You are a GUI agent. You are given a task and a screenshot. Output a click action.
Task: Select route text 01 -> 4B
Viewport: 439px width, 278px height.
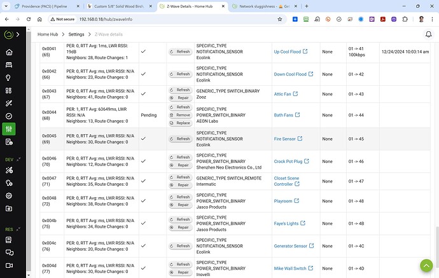[x=356, y=223]
